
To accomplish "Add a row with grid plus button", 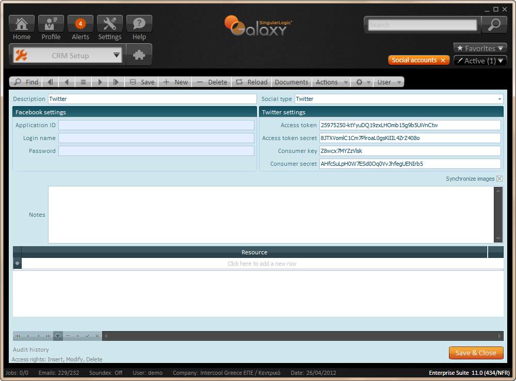I will (x=58, y=336).
